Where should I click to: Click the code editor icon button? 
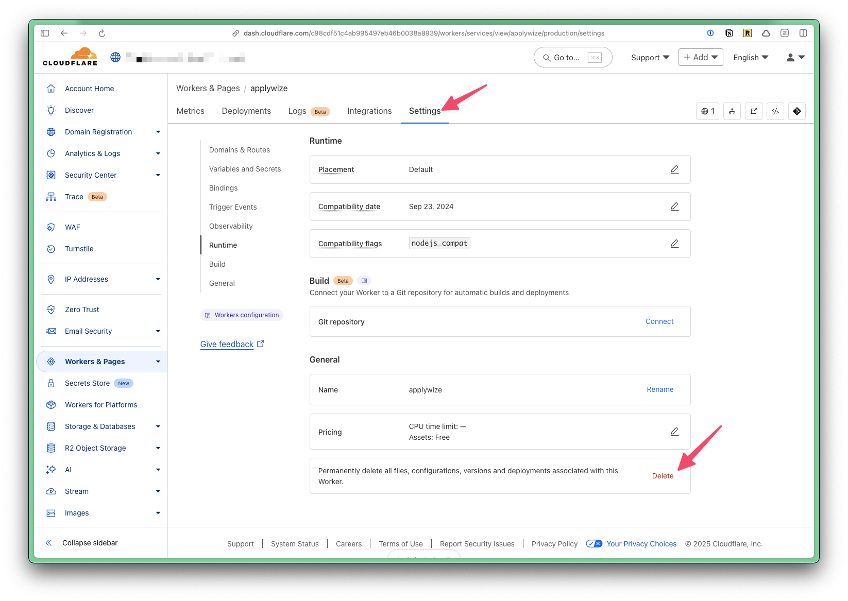[775, 111]
